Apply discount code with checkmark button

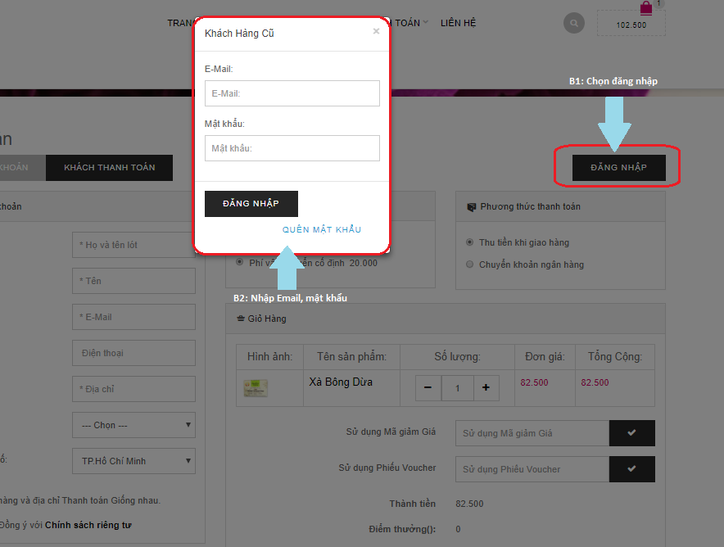[x=631, y=433]
